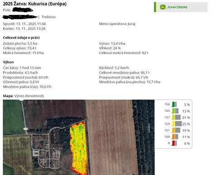Click the 'Celkové údaje o práci' heading
Image resolution: width=215 pixels, height=175 pixels.
point(21,38)
